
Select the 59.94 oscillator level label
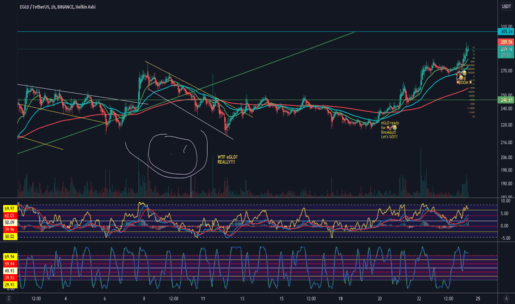[10, 264]
